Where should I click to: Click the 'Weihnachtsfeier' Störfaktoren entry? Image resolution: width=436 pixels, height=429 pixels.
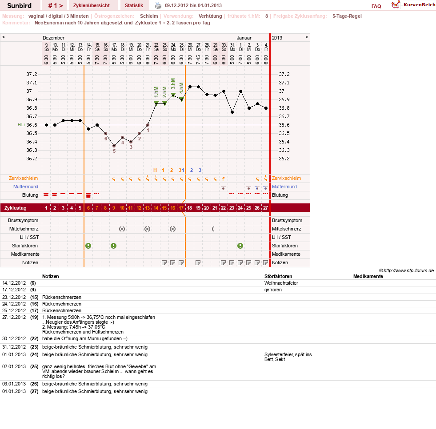click(281, 283)
